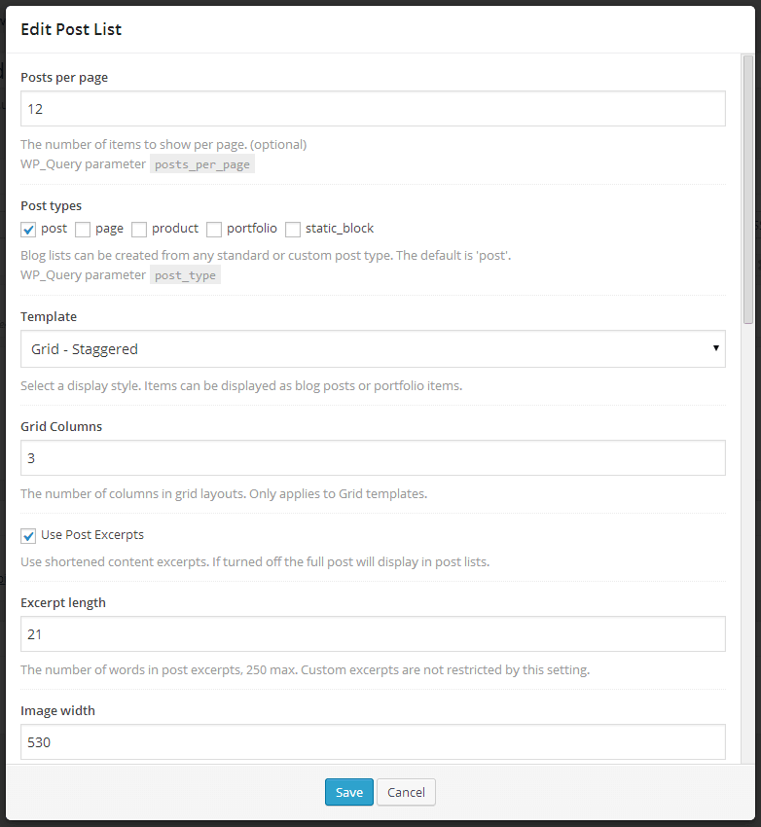Enable the page post type checkbox
The image size is (761, 827).
[x=83, y=230]
